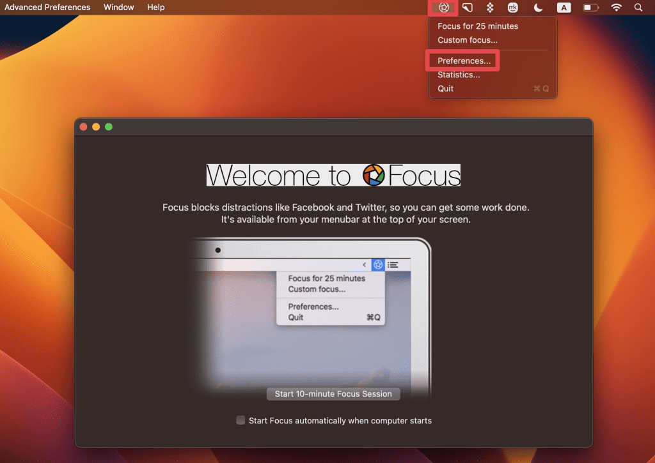Select 'Focus for 25 minutes' menu entry
The width and height of the screenshot is (655, 463).
(477, 26)
